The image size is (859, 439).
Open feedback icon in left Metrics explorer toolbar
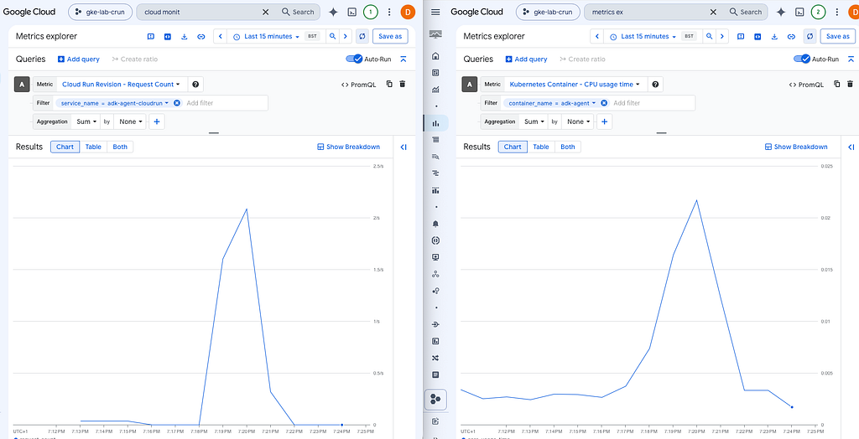(x=151, y=37)
